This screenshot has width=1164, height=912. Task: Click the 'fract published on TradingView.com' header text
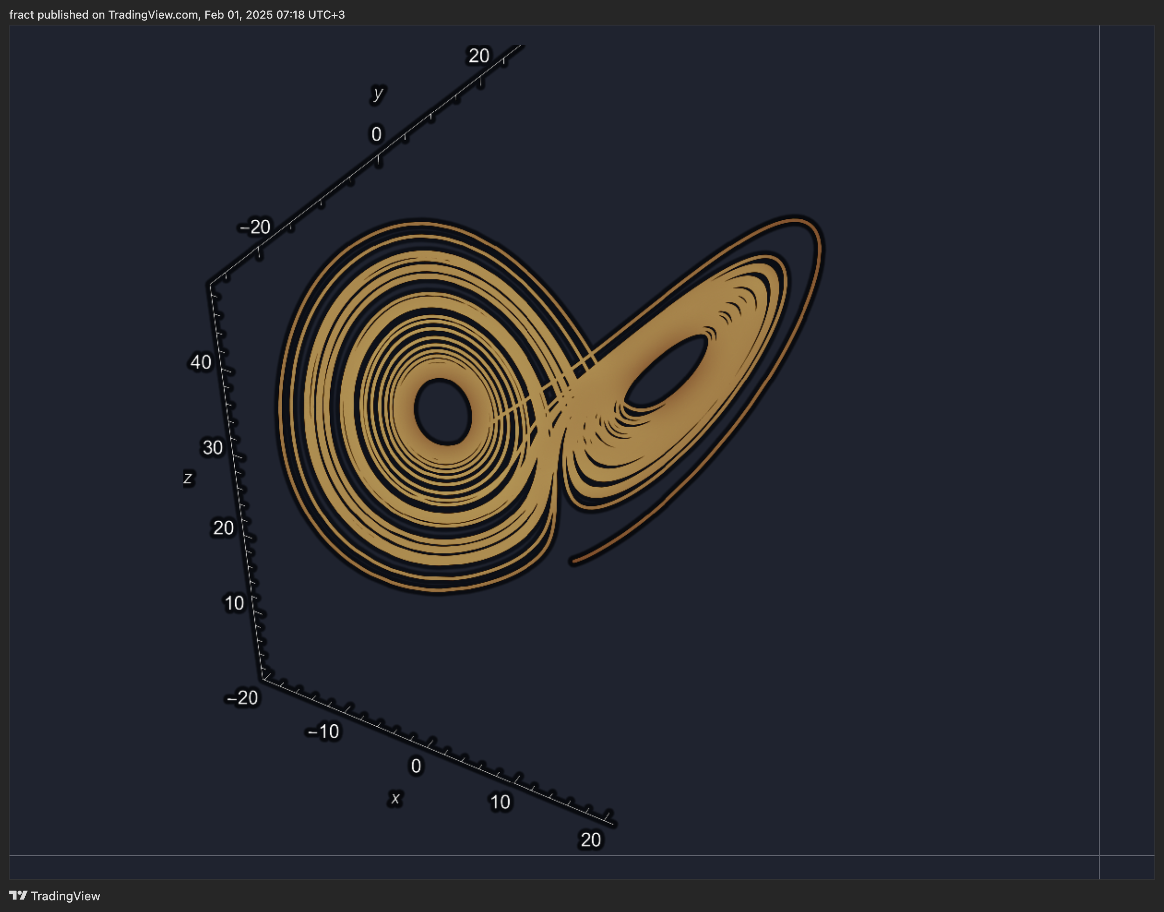(176, 15)
